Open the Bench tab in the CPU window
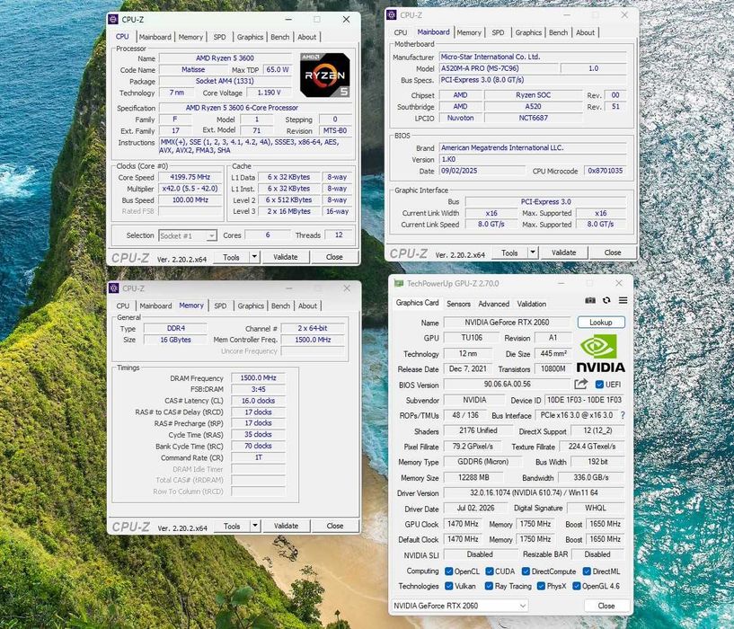734x629 pixels. [280, 37]
